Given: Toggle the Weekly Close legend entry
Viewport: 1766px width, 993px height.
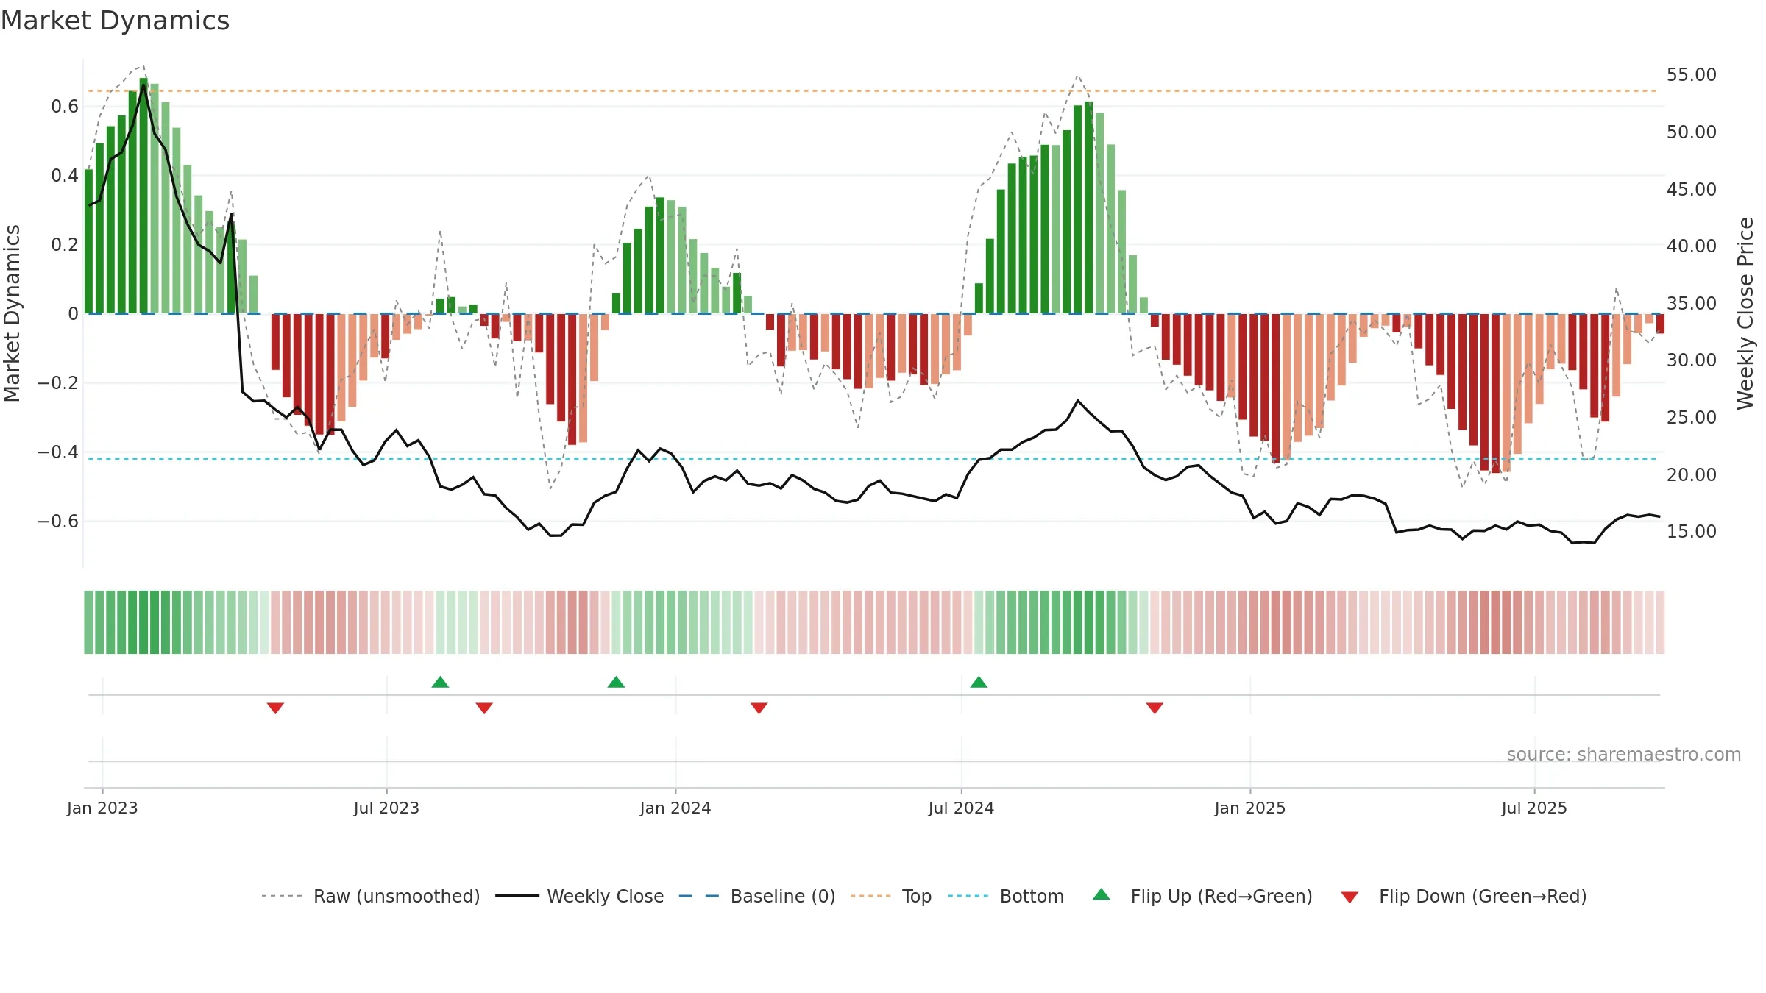Looking at the screenshot, I should 580,896.
